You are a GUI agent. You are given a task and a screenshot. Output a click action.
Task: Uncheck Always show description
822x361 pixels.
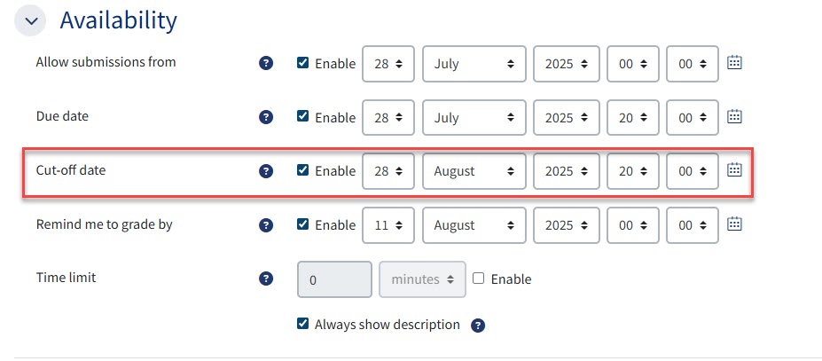click(303, 325)
